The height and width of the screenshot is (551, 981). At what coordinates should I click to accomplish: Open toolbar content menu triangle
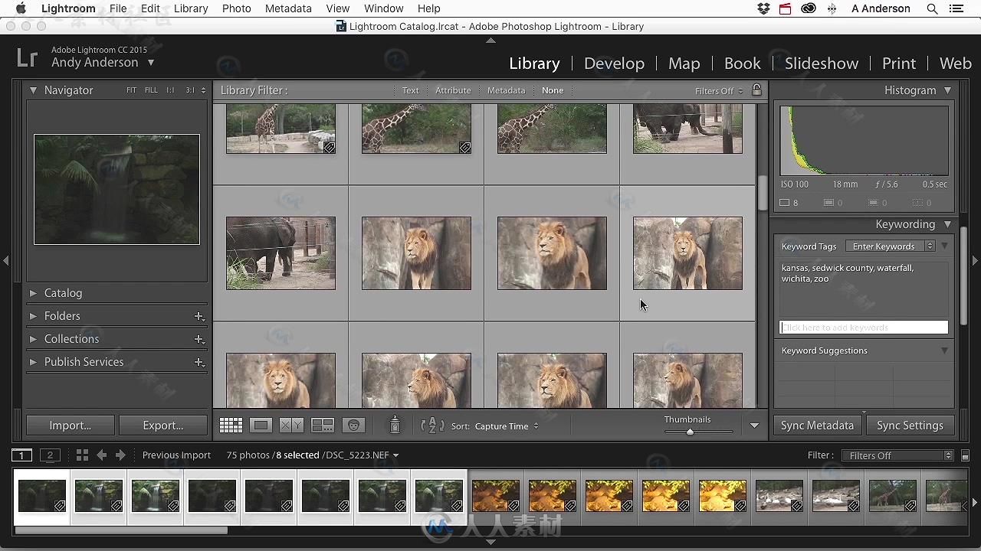754,425
